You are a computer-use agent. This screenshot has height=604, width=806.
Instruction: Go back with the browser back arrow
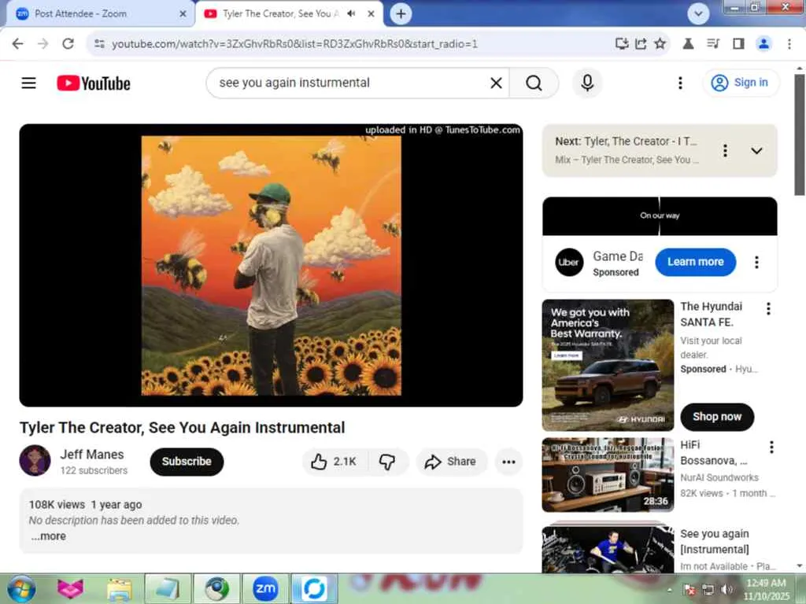[x=17, y=44]
